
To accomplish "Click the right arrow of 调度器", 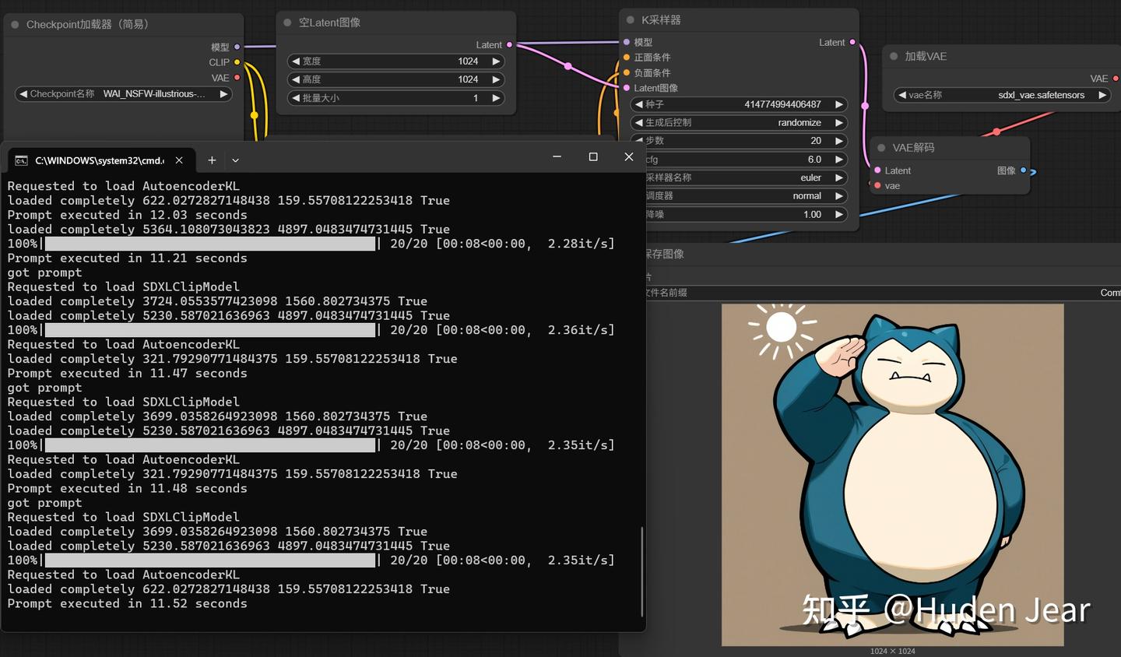I will pyautogui.click(x=839, y=196).
